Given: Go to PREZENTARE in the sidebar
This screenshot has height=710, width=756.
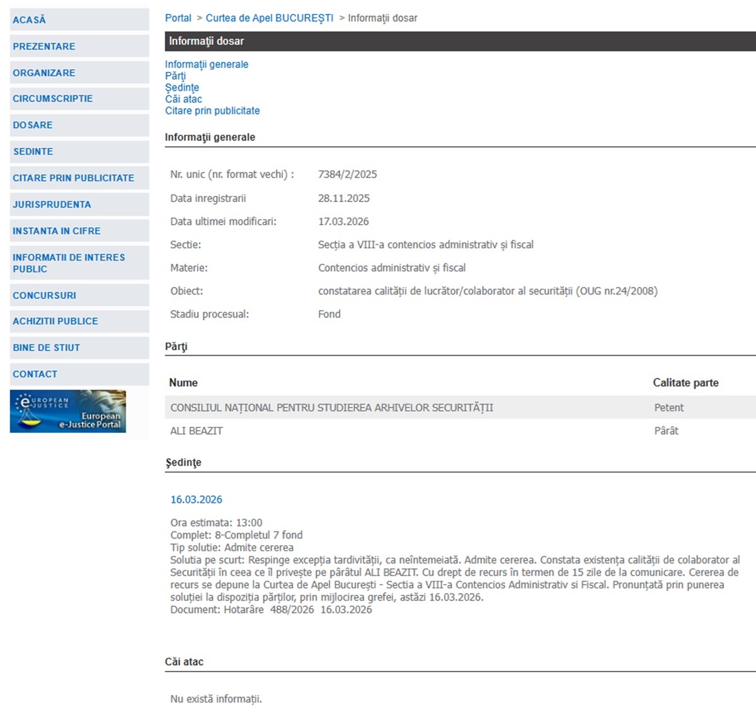Looking at the screenshot, I should click(79, 46).
